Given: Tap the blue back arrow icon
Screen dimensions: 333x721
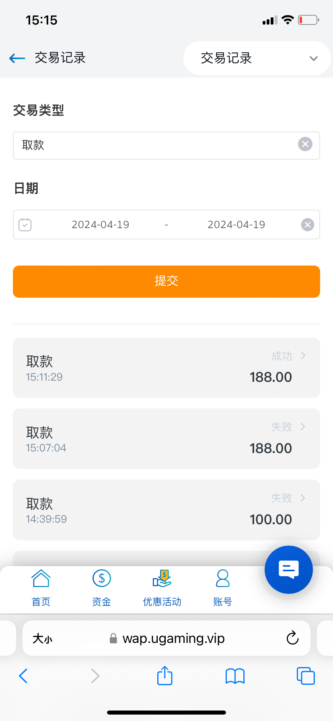Looking at the screenshot, I should coord(17,58).
